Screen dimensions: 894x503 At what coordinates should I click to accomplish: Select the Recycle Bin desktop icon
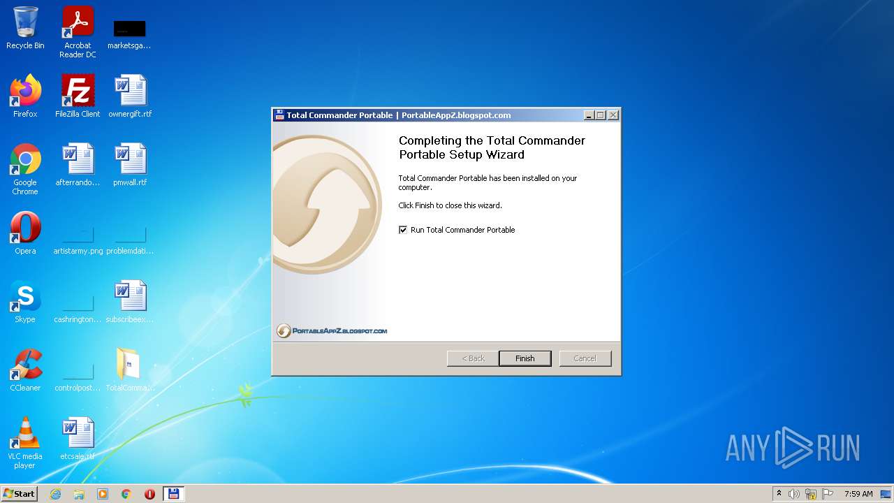click(x=25, y=29)
